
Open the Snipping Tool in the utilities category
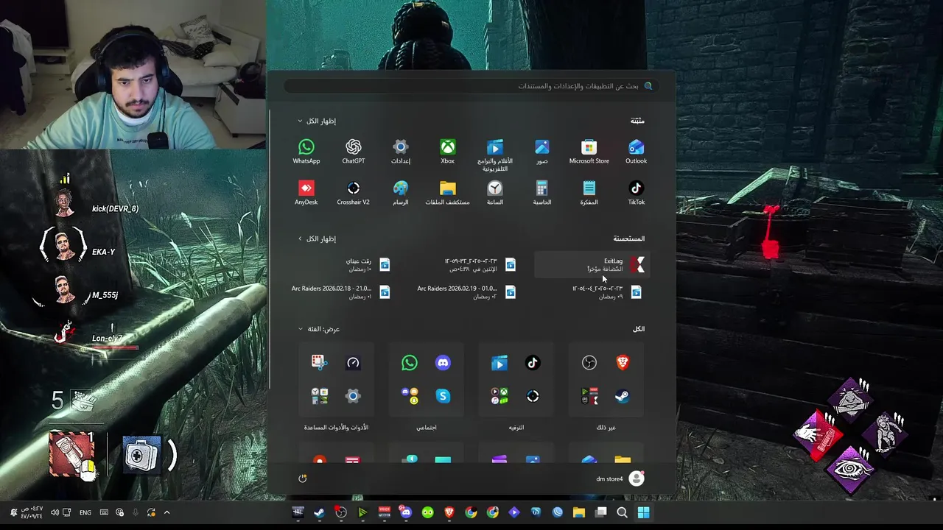(x=319, y=362)
